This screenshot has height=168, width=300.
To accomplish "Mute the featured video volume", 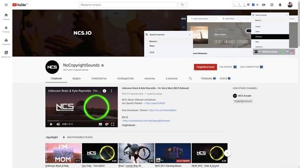I will coord(58,124).
